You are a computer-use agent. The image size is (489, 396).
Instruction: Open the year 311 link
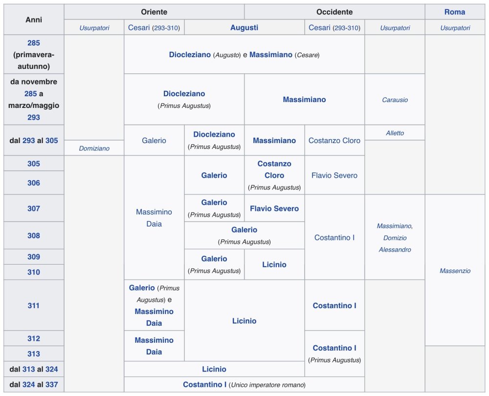pyautogui.click(x=34, y=306)
